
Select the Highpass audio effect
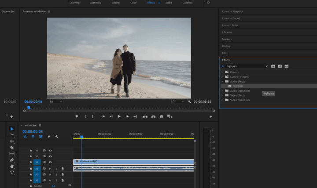(x=238, y=86)
